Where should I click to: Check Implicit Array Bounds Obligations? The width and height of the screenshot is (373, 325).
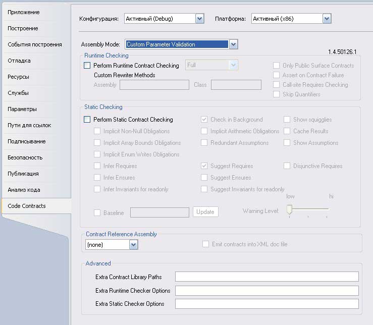(97, 143)
